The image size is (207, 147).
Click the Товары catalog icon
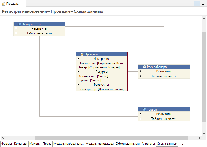[x=144, y=109]
